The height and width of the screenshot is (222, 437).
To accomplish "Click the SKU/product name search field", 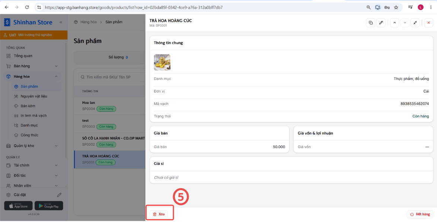I will point(112,77).
